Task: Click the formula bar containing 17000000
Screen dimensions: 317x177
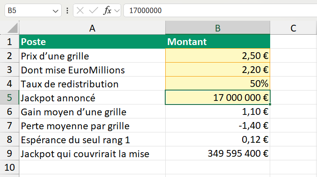Action: (x=220, y=10)
